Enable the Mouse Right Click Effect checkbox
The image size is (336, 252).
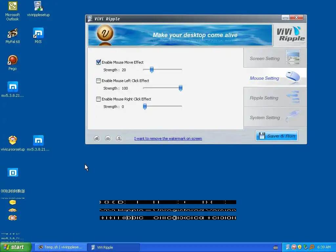(x=98, y=99)
